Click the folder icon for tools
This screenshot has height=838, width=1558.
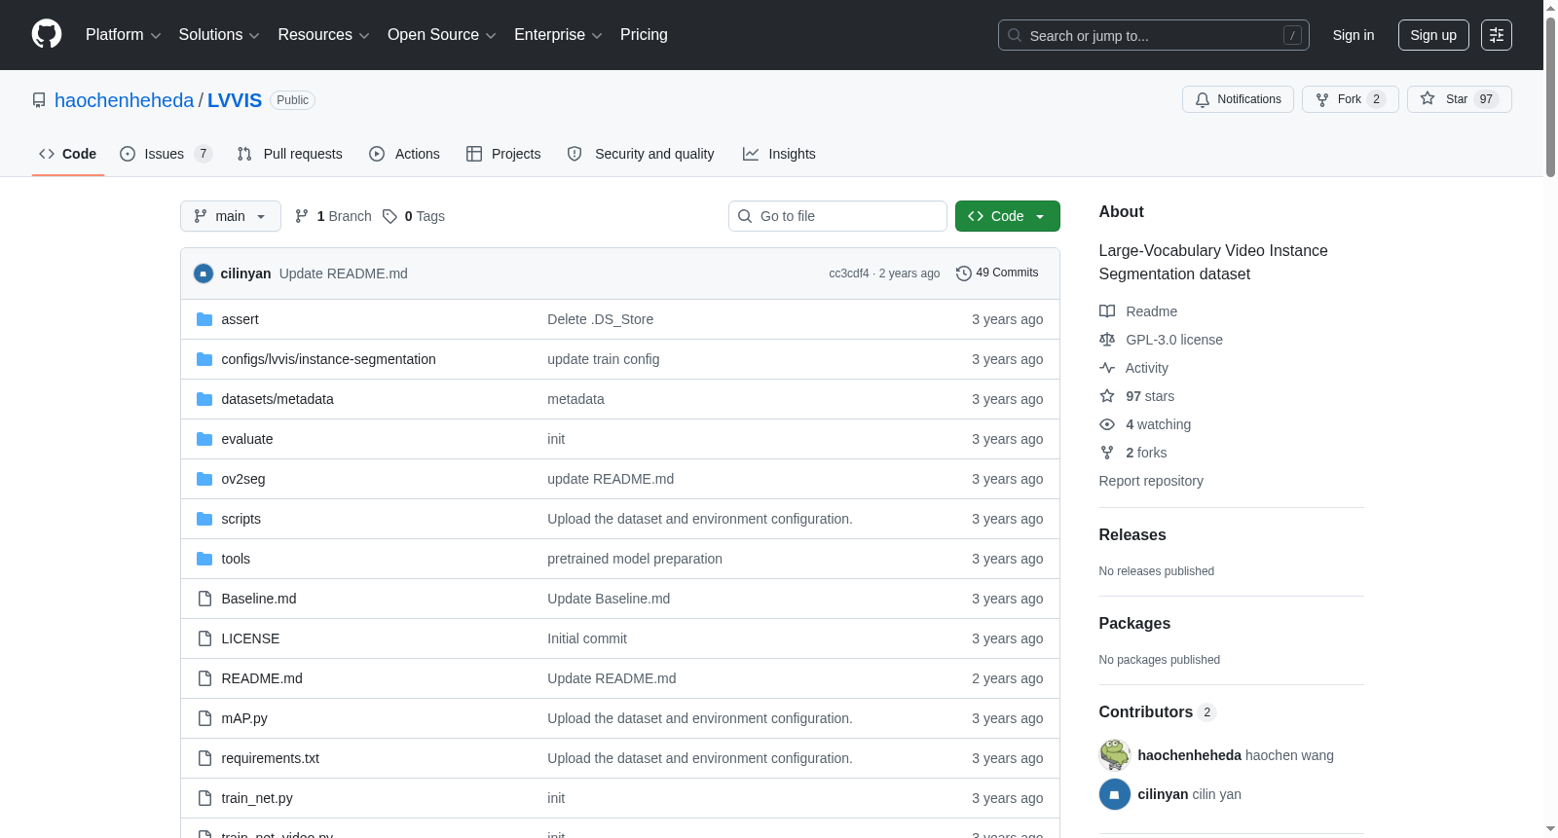click(204, 559)
